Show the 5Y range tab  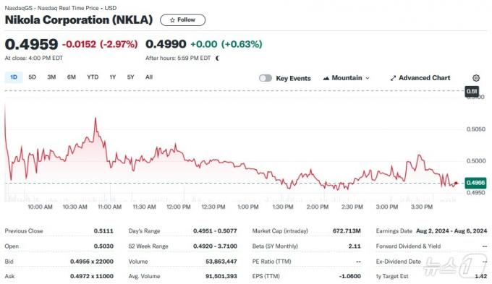[x=130, y=77]
